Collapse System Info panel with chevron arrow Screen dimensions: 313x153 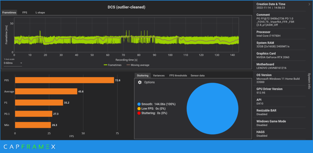[309, 4]
